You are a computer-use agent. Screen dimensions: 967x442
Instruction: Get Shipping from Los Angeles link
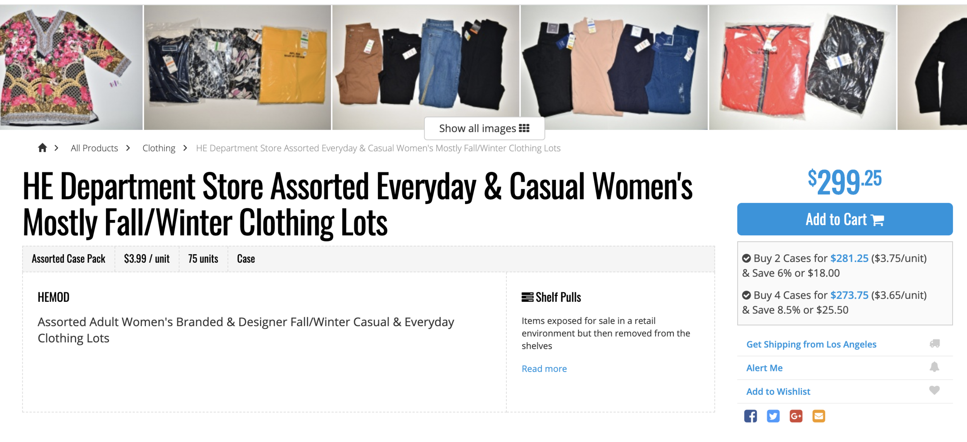pyautogui.click(x=812, y=344)
